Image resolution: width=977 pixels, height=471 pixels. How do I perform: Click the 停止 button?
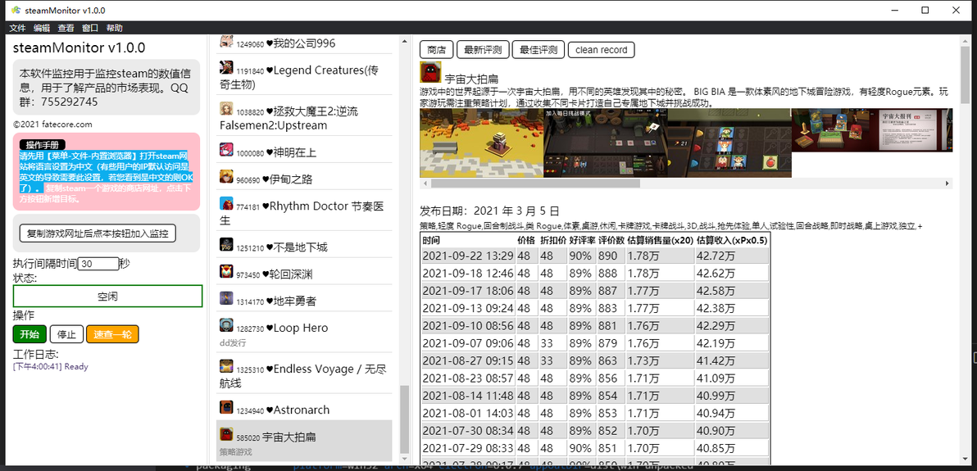pos(66,334)
